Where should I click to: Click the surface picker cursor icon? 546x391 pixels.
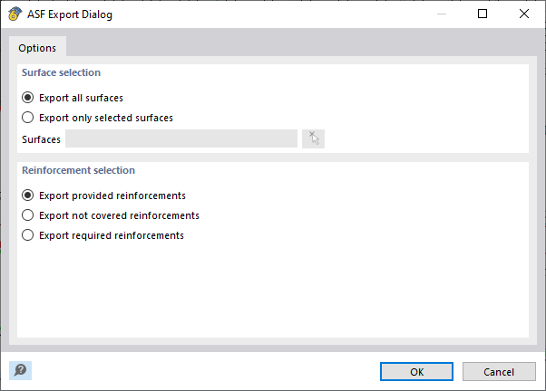click(313, 138)
